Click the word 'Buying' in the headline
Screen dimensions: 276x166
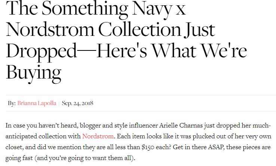pos(34,73)
